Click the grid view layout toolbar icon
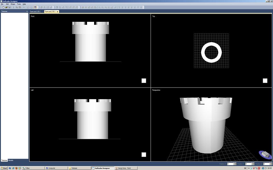273x170 pixels. [x=35, y=7]
